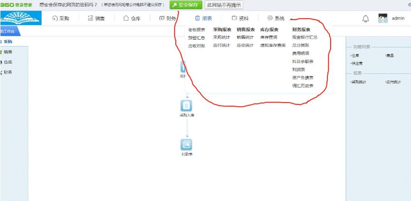Open the 供应商 link in 功能列表
This screenshot has height=201, width=411.
point(357,63)
